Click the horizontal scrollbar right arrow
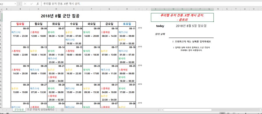Screen dimensions: 262x114 click(x=261, y=110)
